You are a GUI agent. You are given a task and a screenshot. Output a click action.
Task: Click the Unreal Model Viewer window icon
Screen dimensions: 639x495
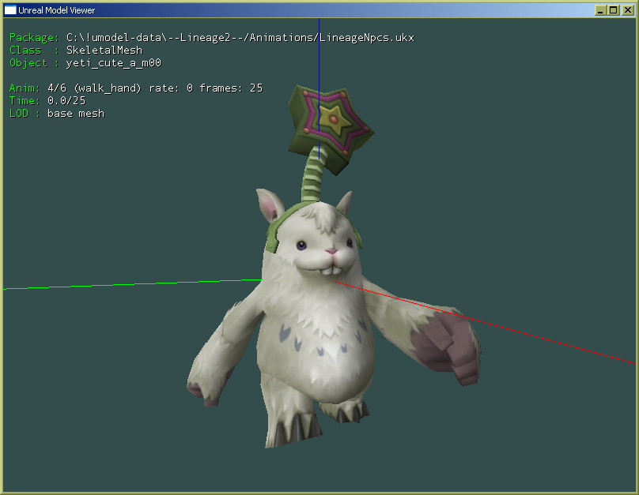click(9, 9)
